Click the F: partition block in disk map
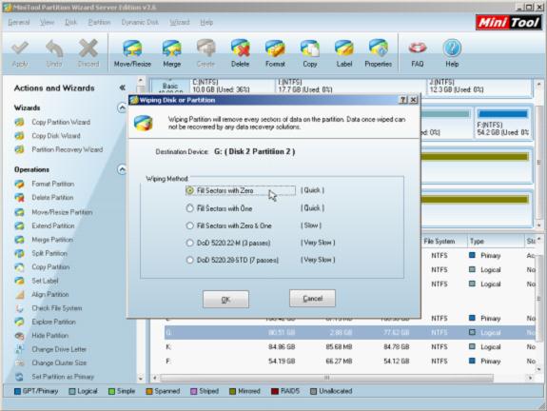The image size is (547, 411). (503, 123)
